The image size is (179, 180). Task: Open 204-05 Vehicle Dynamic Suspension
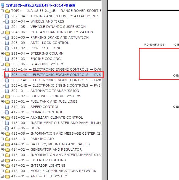48,27
